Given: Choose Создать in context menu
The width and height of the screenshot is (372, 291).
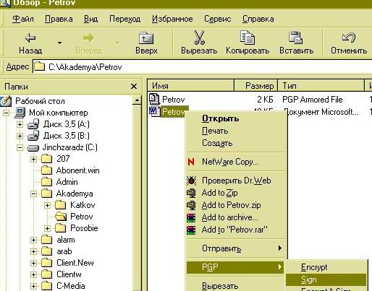Looking at the screenshot, I should (x=237, y=143).
